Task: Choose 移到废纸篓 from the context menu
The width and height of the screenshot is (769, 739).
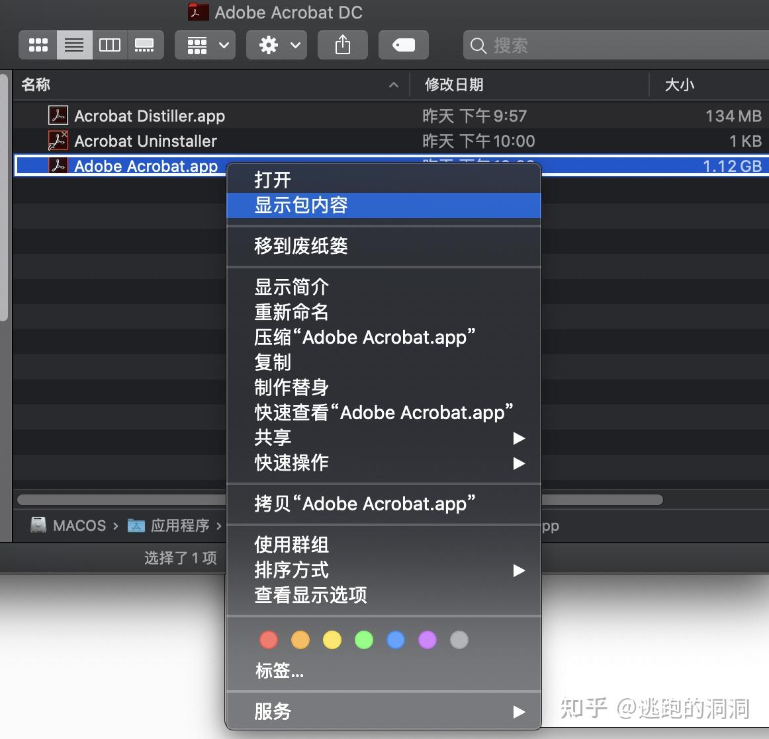Action: tap(384, 246)
